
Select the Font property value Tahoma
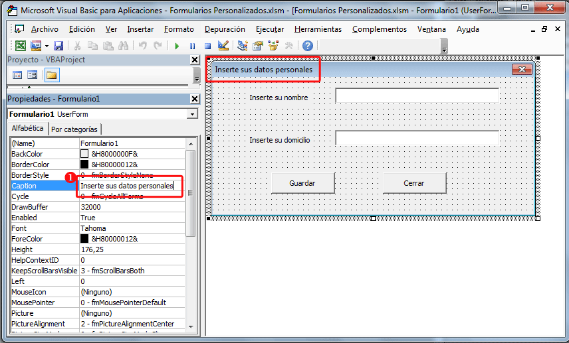point(132,228)
